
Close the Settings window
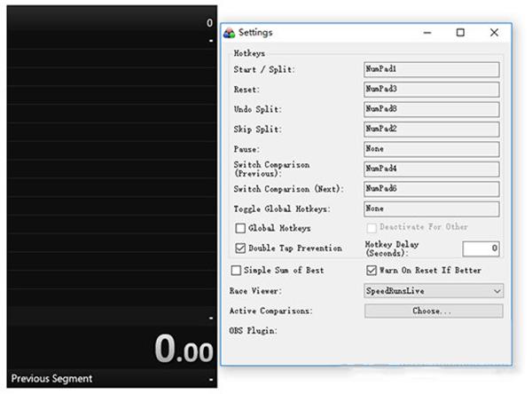[495, 33]
